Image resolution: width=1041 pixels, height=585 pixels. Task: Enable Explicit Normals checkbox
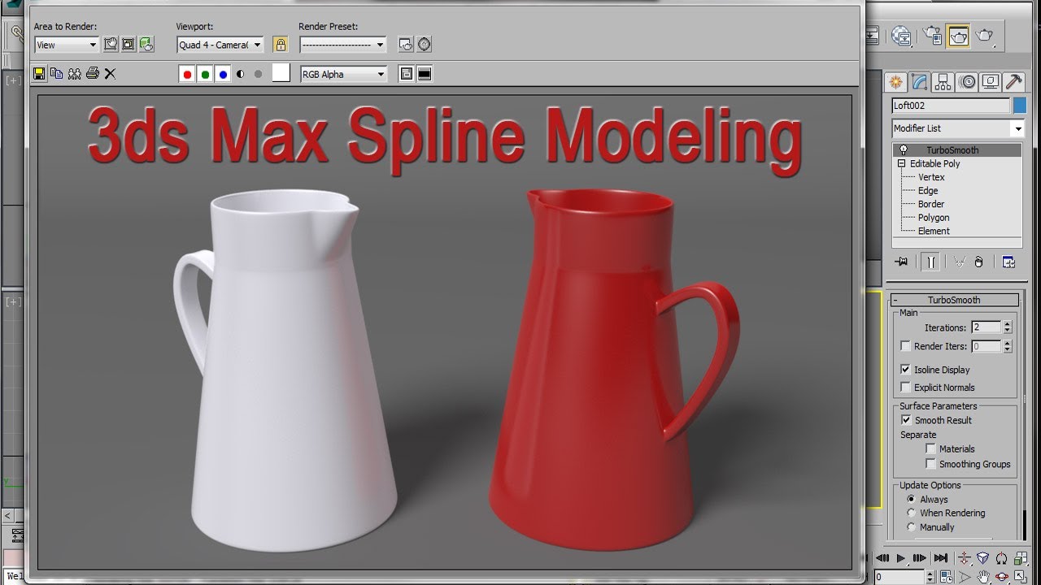click(905, 388)
